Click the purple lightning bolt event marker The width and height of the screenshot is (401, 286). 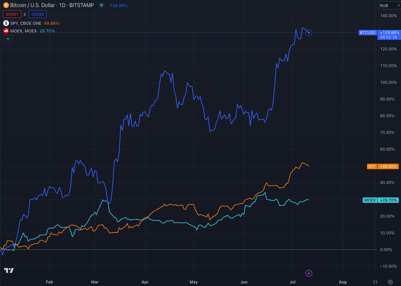point(308,273)
